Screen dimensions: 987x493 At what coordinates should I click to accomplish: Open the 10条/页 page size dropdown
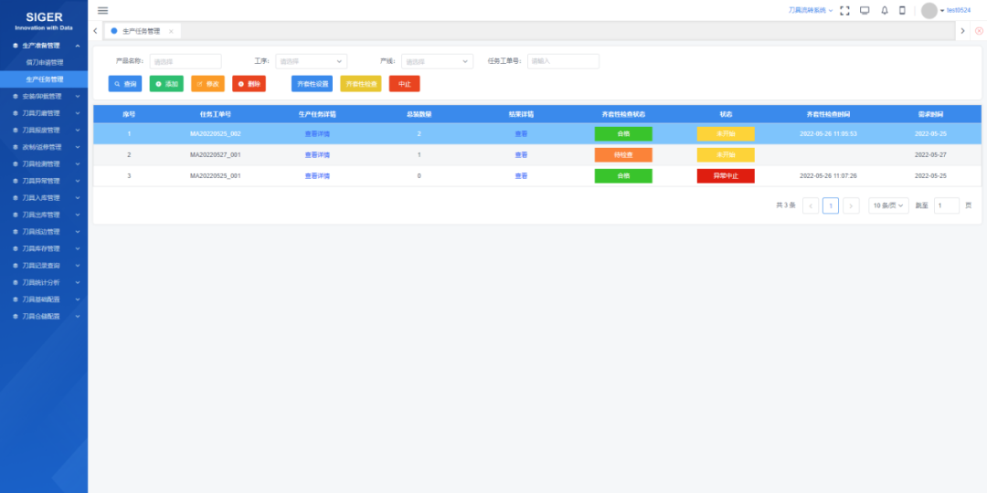[x=888, y=205]
